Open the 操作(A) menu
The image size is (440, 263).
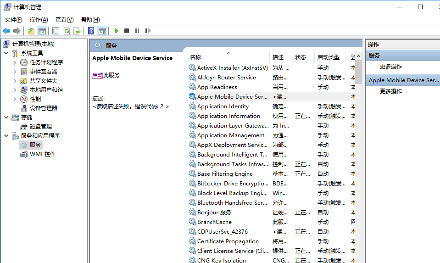[39, 20]
